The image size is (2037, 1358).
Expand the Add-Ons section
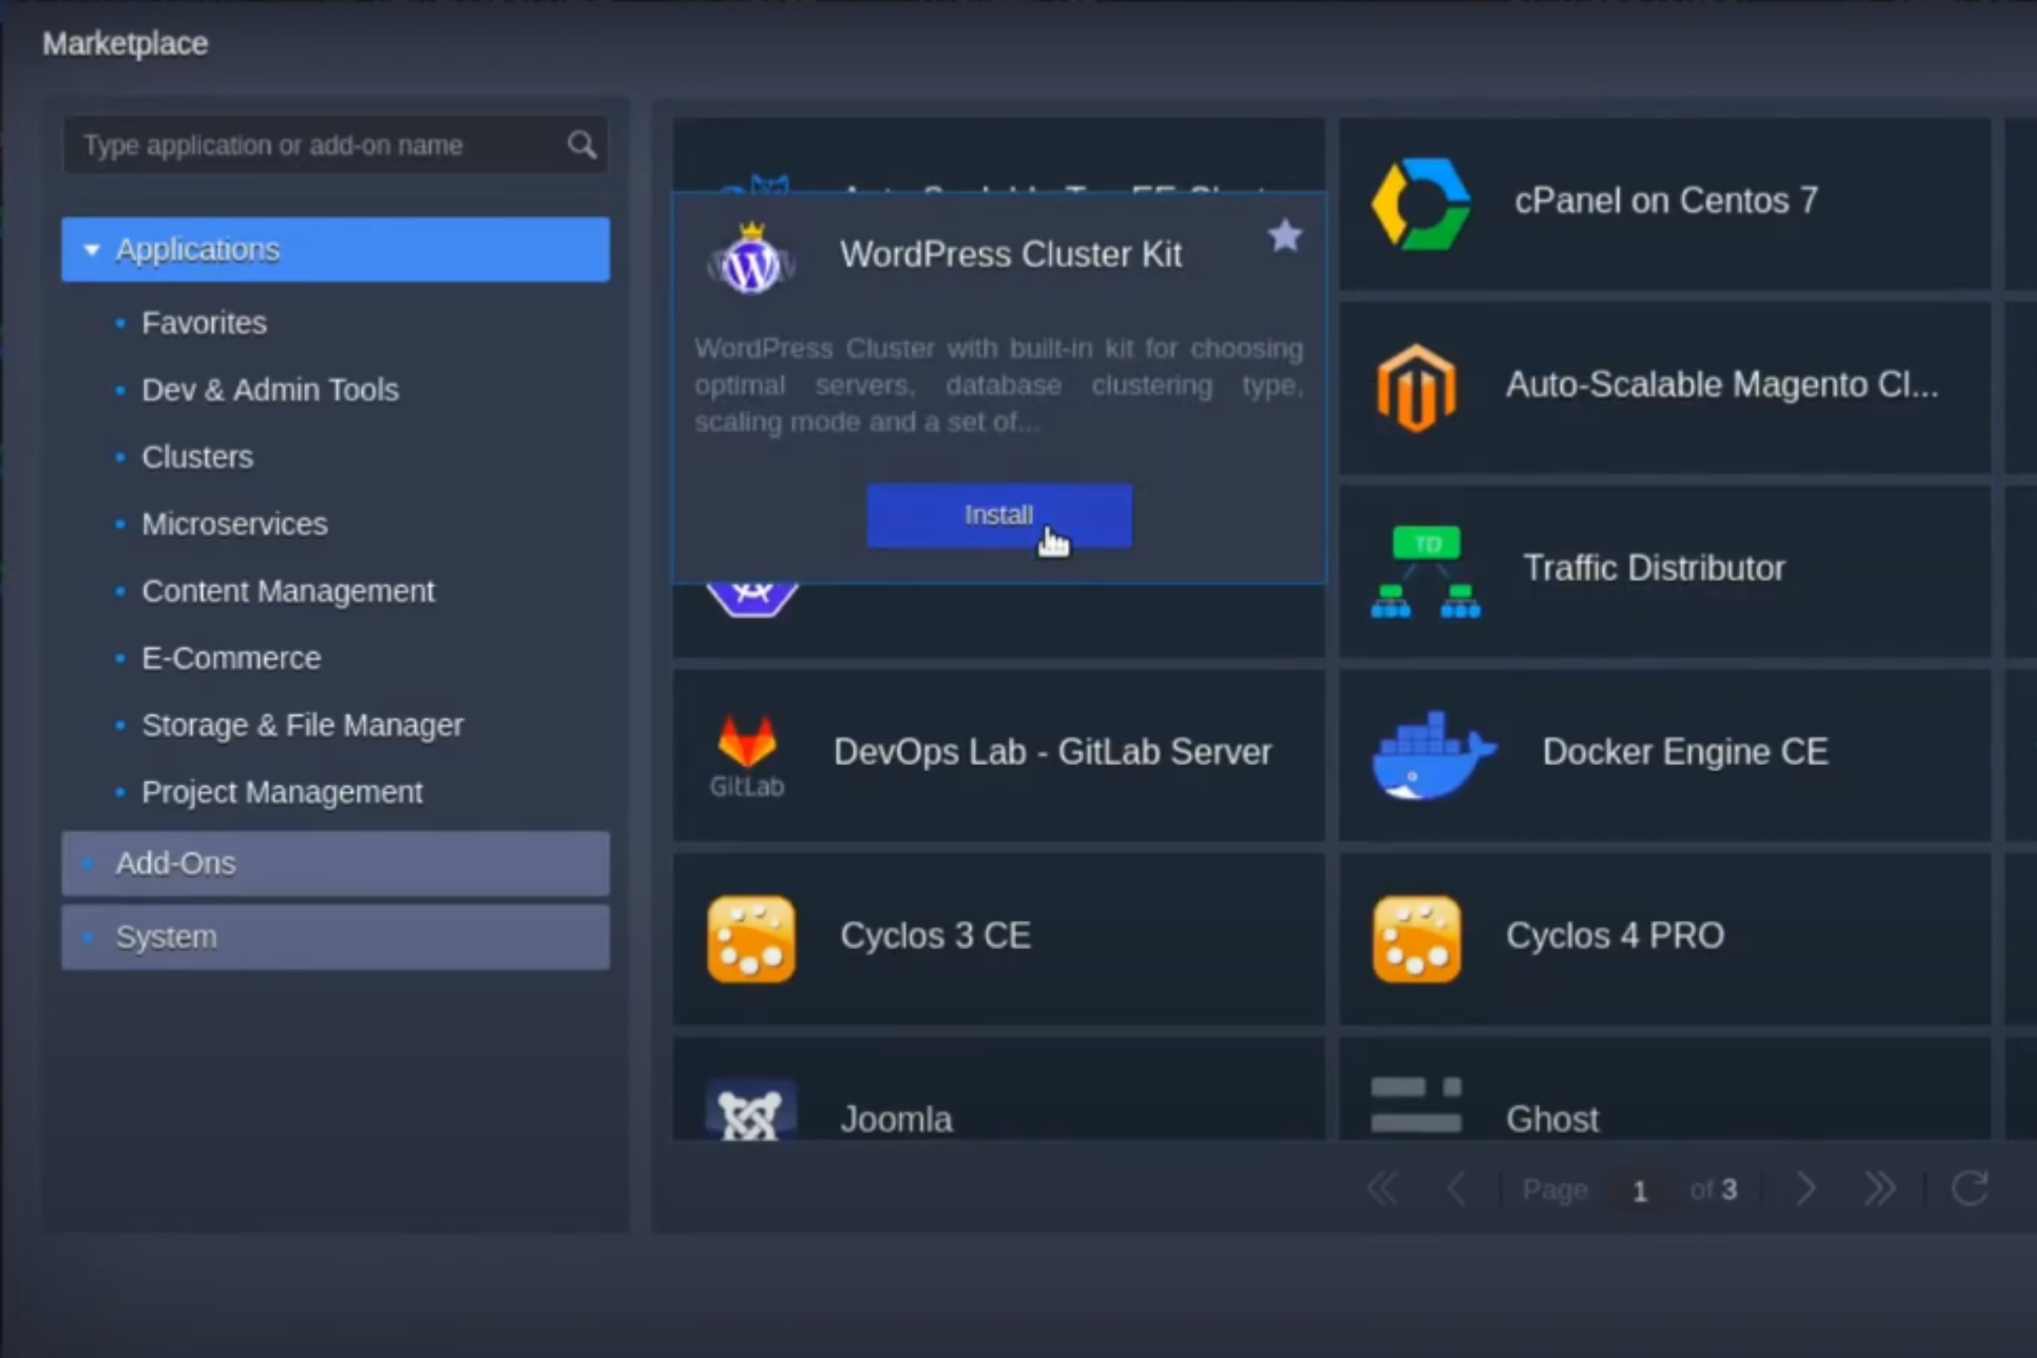335,864
